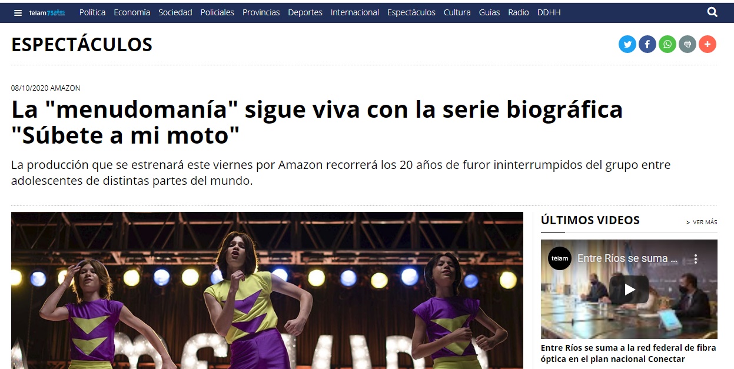Play the Entre Ríos video
Screen dimensions: 734x369
tap(629, 290)
